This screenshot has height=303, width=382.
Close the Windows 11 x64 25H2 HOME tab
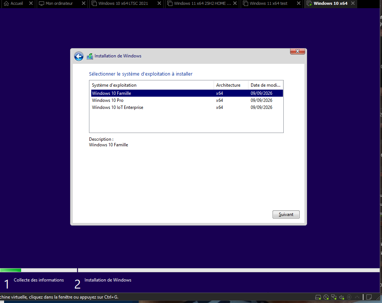[235, 3]
